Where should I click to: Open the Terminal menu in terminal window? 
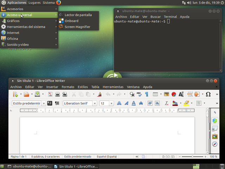[170, 17]
